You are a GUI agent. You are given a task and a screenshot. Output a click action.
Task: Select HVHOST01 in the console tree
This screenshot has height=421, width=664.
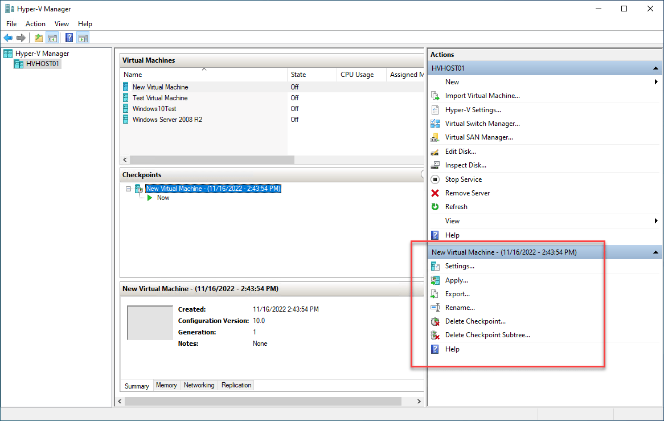(x=42, y=64)
